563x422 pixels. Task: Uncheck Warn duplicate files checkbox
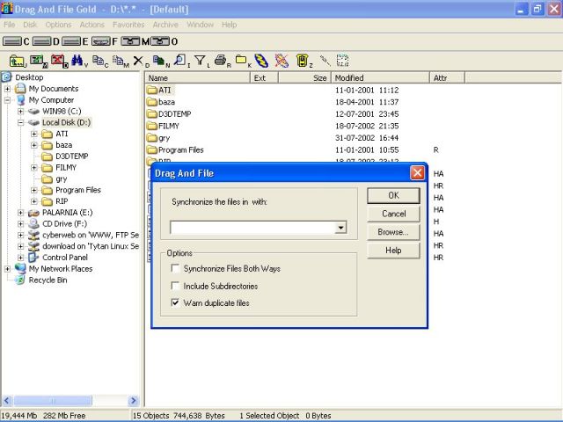point(175,302)
